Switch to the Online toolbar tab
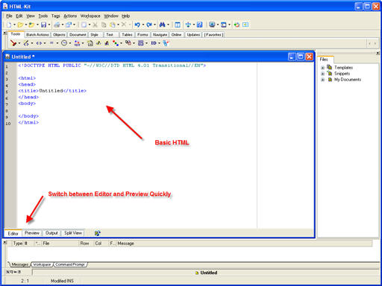Image resolution: width=382 pixels, height=286 pixels. click(x=176, y=35)
